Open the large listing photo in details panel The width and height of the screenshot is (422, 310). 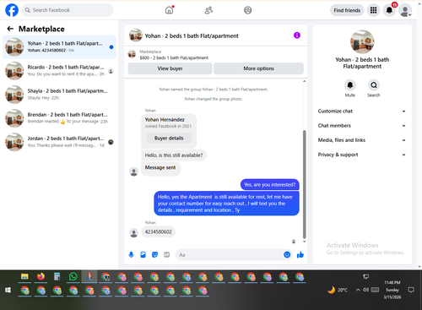362,41
